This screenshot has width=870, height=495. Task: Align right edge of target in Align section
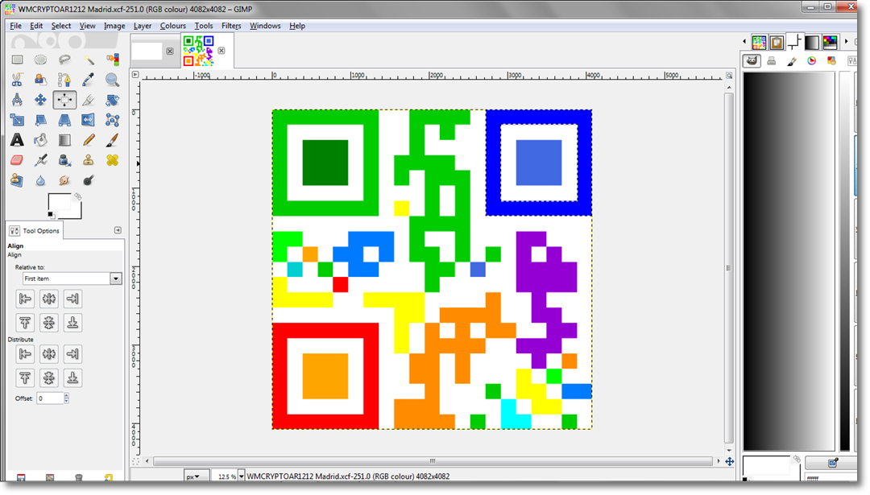[72, 299]
